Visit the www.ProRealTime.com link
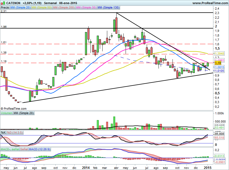 tap(210, 3)
